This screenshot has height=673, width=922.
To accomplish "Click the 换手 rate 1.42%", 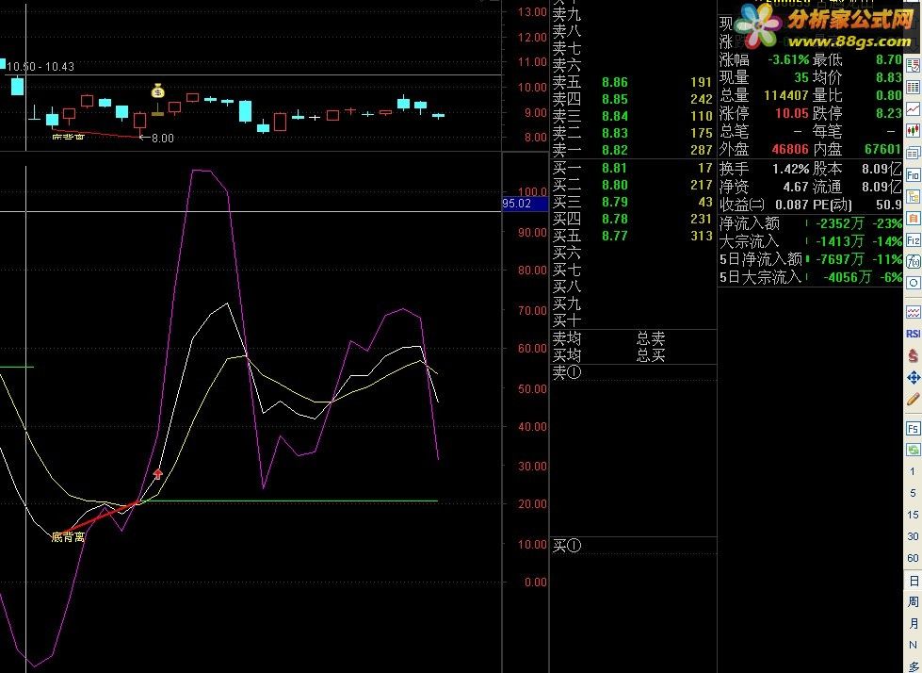I will [x=790, y=170].
